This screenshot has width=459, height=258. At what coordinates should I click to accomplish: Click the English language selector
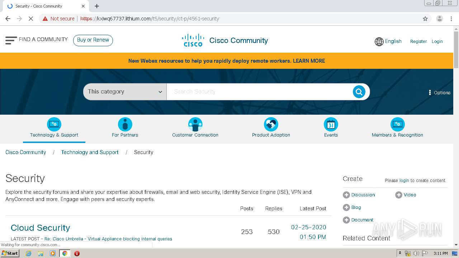pyautogui.click(x=393, y=41)
